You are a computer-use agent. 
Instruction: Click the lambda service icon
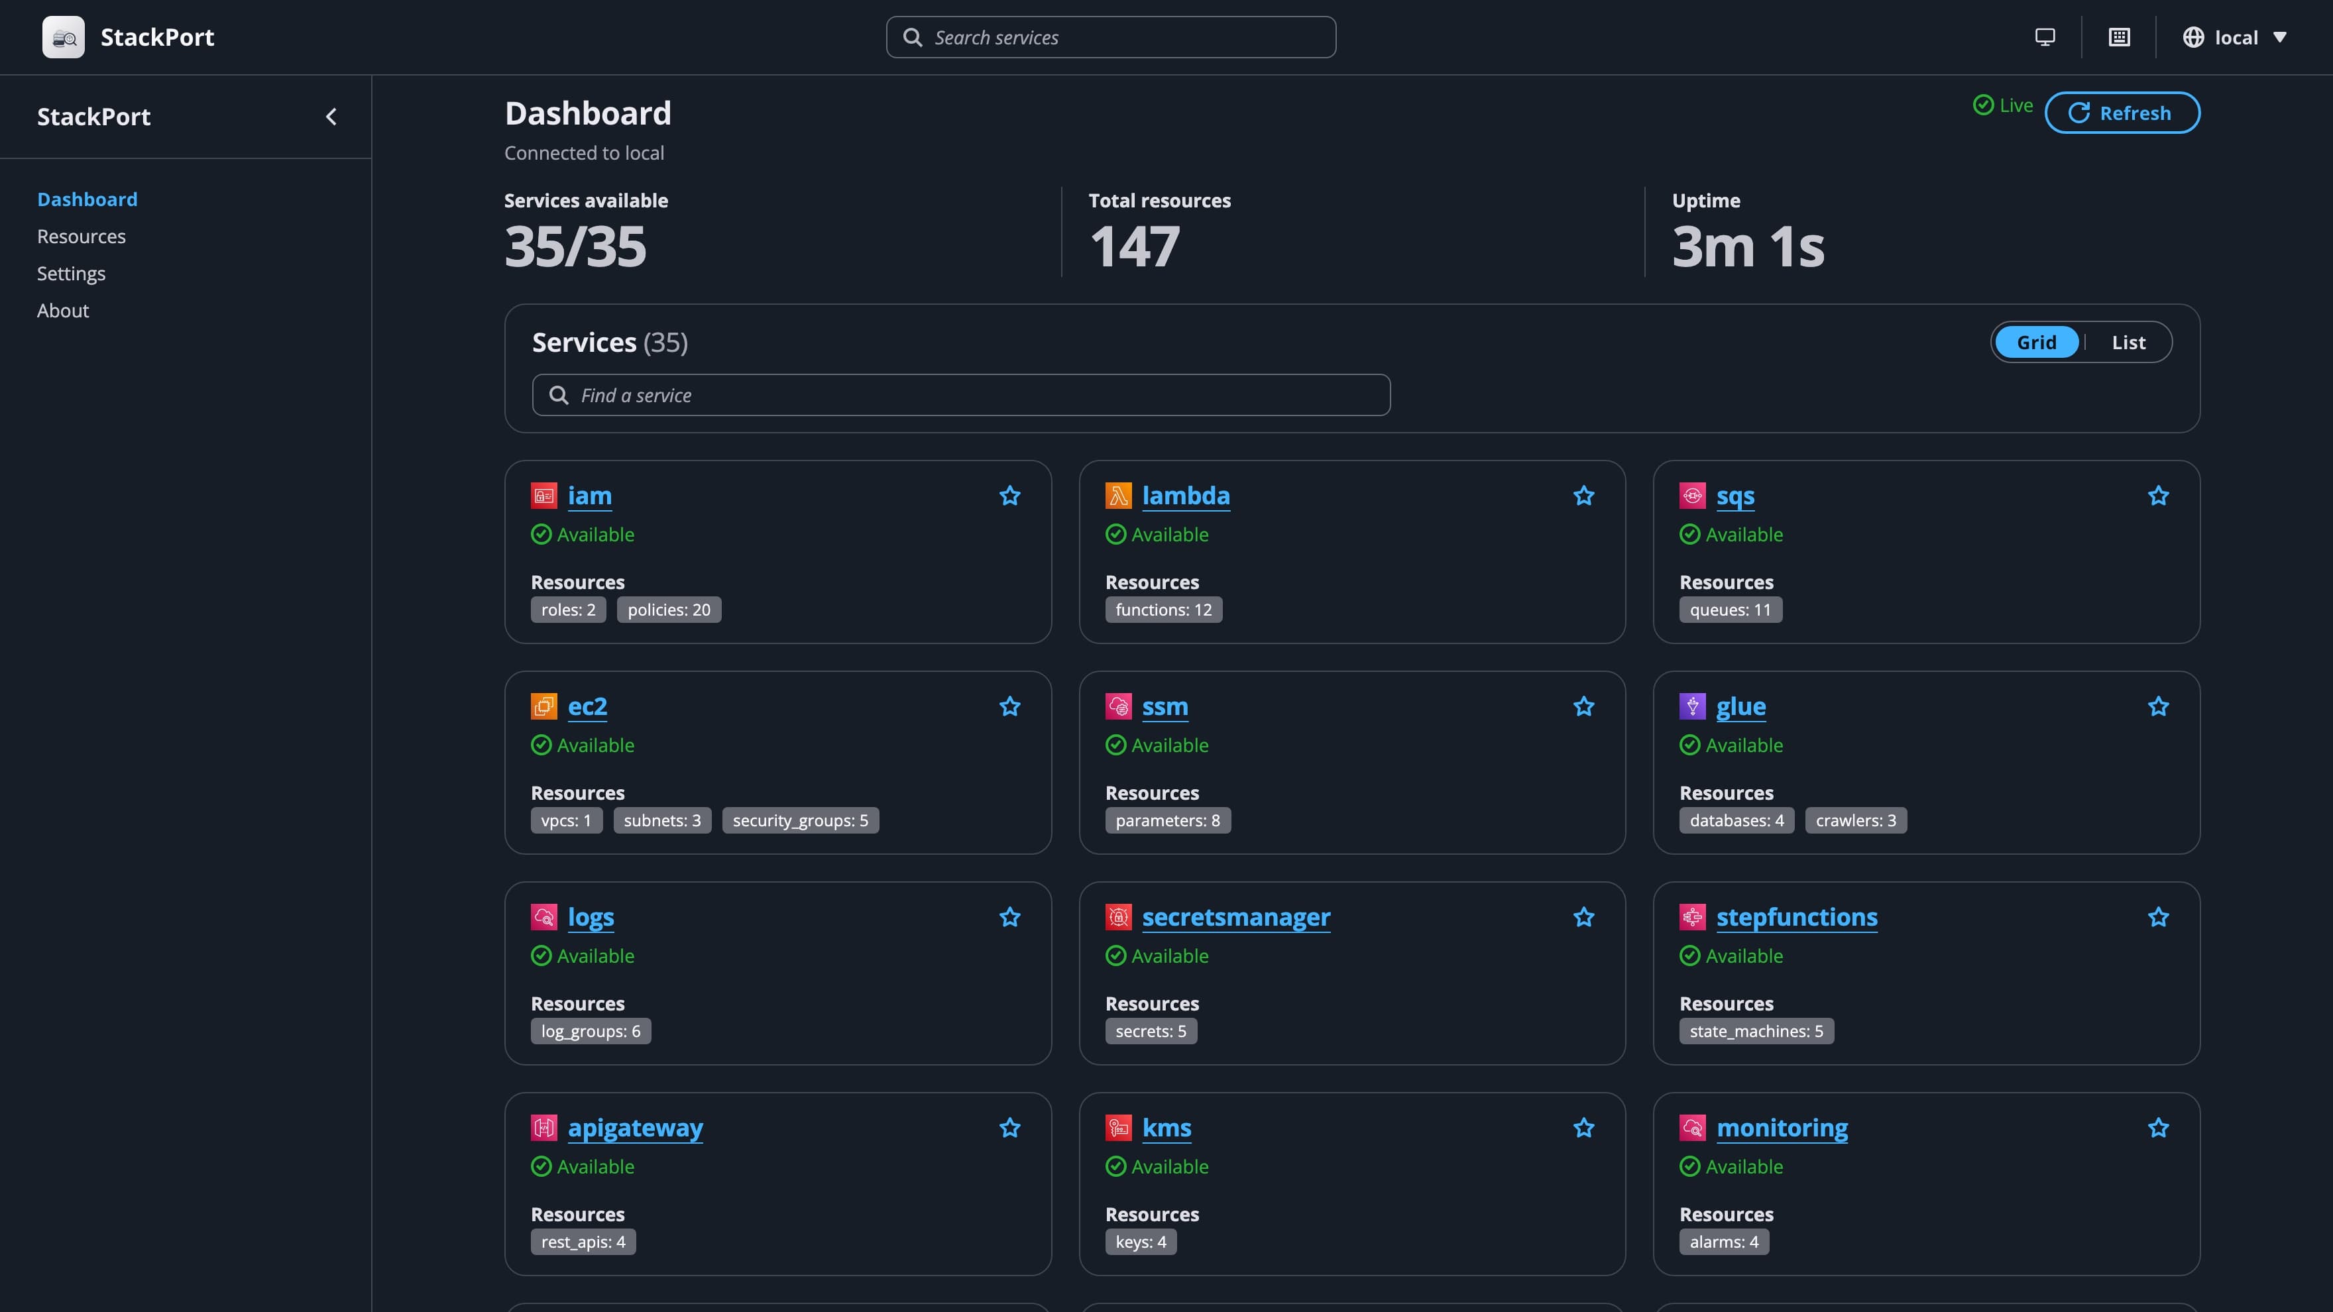coord(1119,495)
